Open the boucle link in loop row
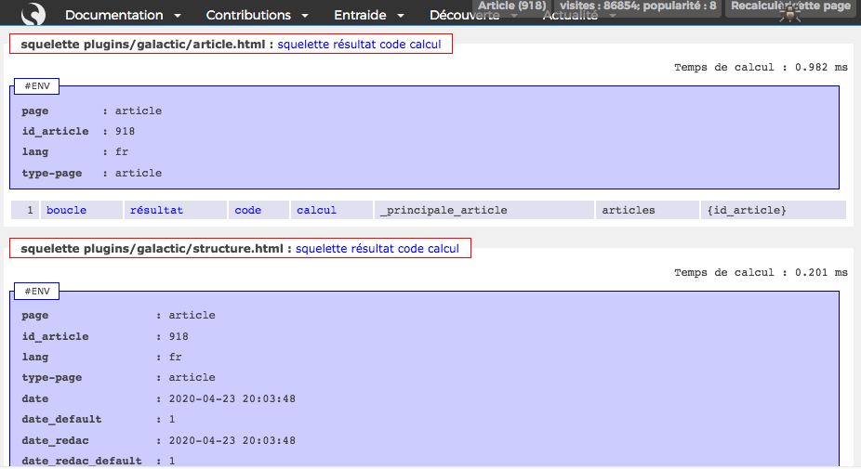The image size is (861, 469). click(66, 211)
